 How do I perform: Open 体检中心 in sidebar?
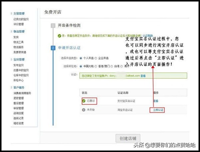pos(18,80)
